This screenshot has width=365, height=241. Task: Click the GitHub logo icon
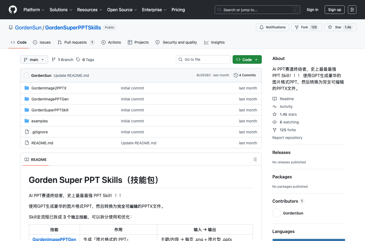click(13, 10)
